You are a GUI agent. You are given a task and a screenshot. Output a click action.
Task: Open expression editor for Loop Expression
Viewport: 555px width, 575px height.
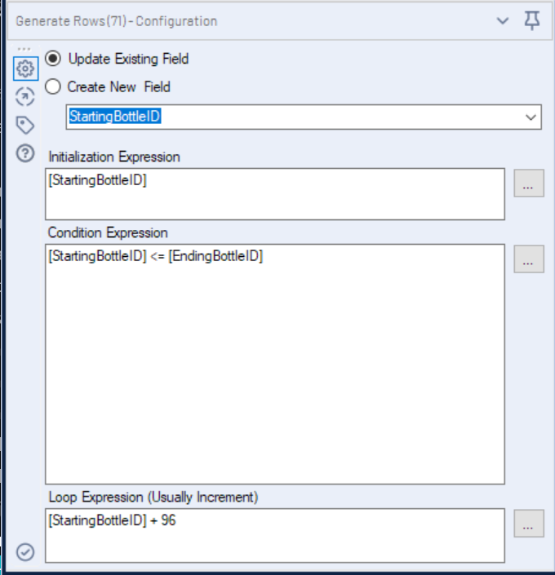(x=529, y=524)
